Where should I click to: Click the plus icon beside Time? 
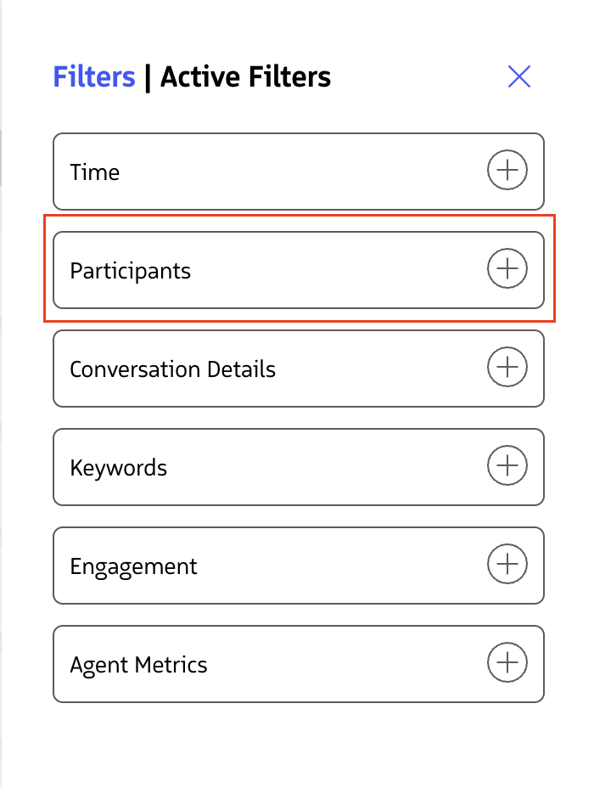click(x=507, y=169)
